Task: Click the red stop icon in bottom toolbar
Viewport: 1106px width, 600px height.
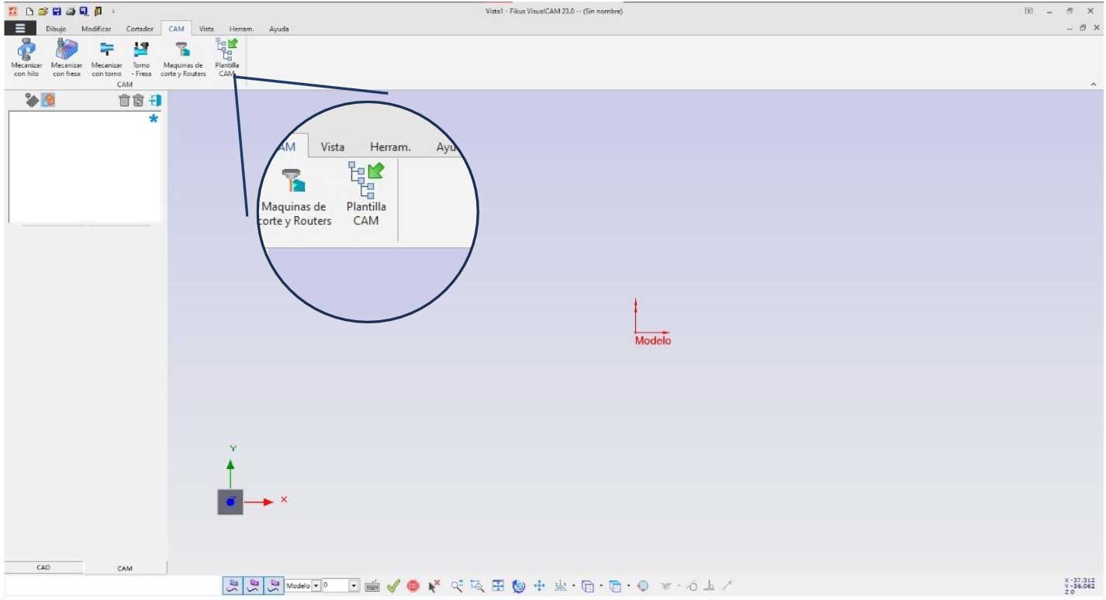Action: 413,586
